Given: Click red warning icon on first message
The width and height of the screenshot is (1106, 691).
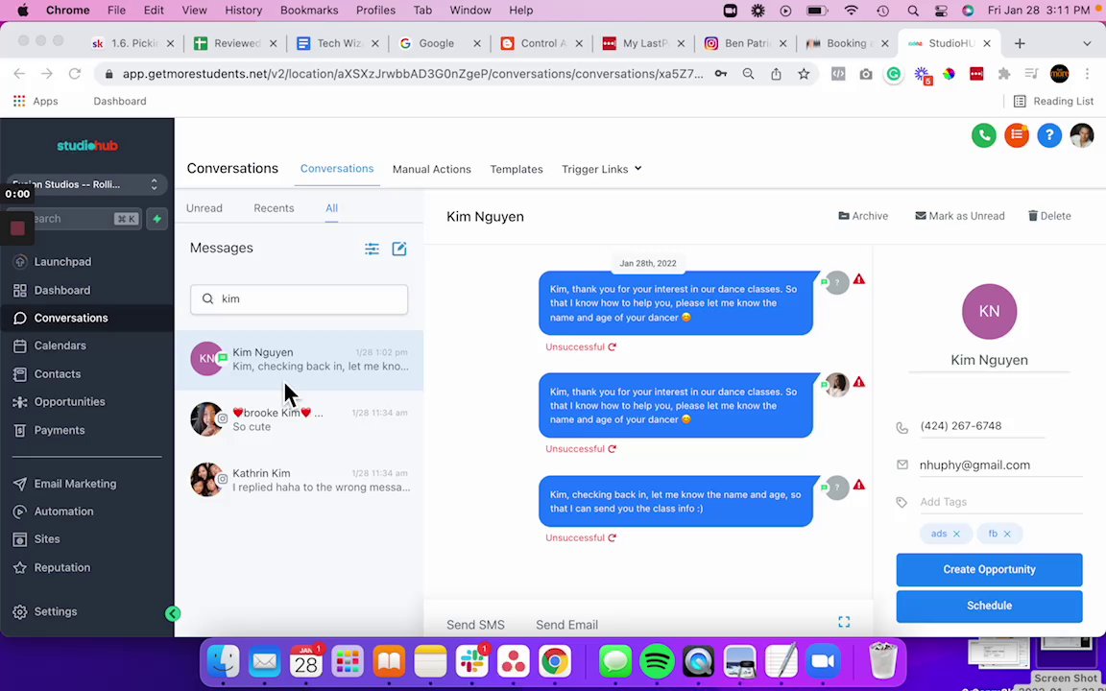Looking at the screenshot, I should 858,279.
